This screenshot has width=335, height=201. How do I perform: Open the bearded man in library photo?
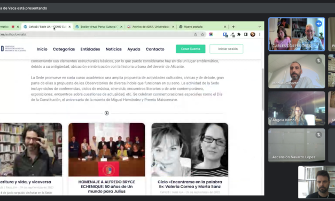pos(31,150)
